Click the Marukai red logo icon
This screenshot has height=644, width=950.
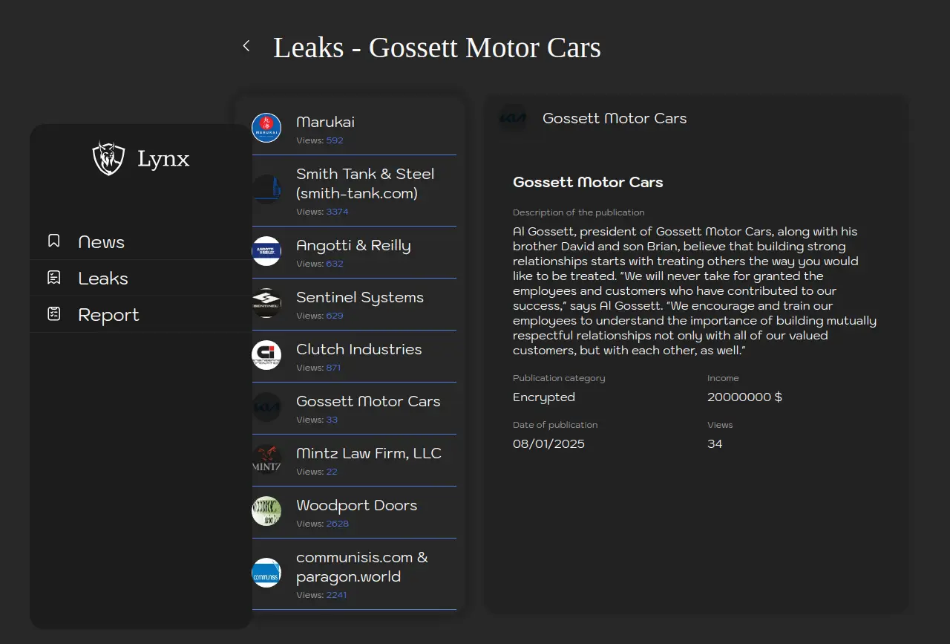[x=266, y=128]
